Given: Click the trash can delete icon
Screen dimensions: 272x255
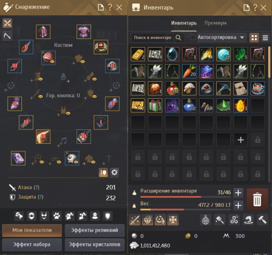Looking at the screenshot, I should click(257, 199).
